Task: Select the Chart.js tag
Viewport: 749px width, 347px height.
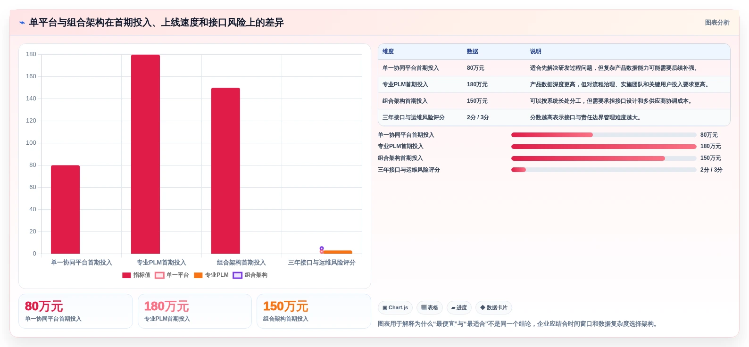Action: 395,308
